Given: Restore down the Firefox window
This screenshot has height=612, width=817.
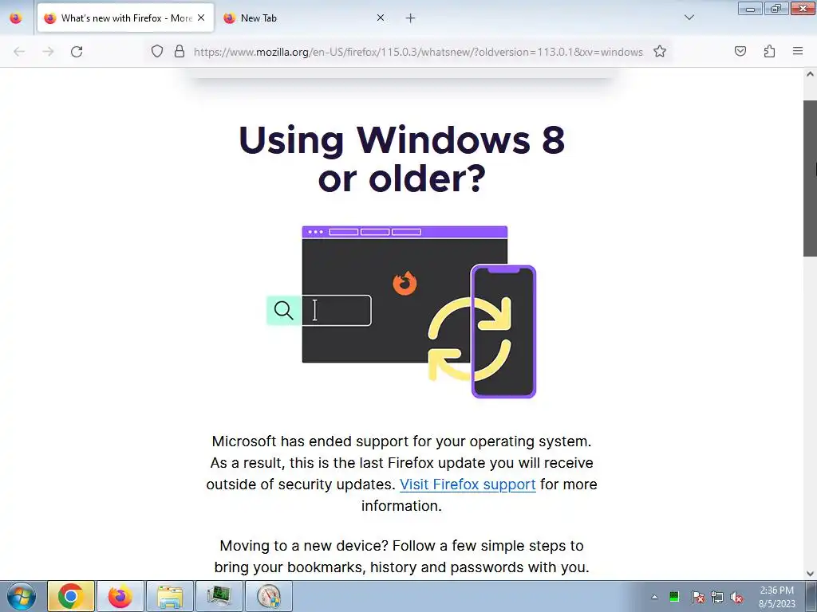Looking at the screenshot, I should [776, 8].
